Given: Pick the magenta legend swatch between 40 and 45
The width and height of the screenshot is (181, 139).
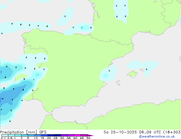Looking at the screenshot, I should coord(77,135).
